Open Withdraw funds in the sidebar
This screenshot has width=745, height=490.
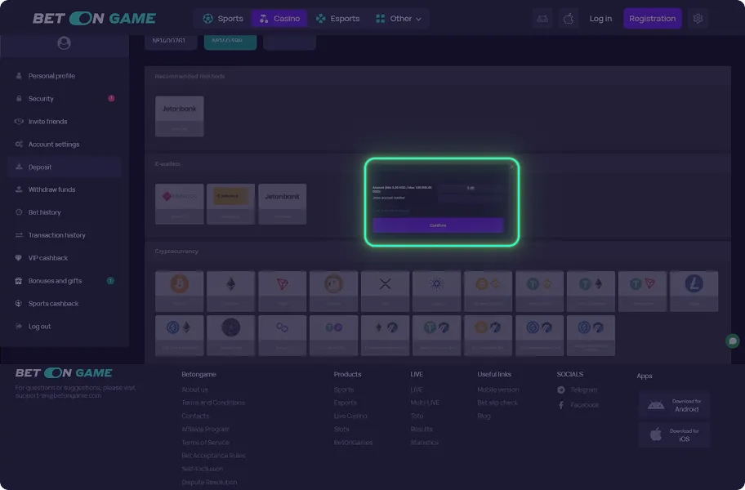click(x=51, y=189)
